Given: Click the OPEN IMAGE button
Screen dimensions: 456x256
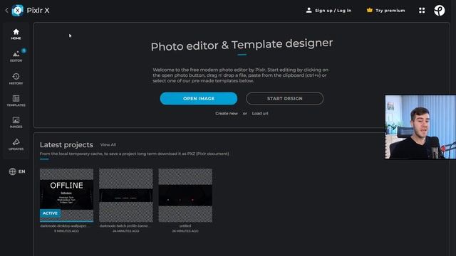Looking at the screenshot, I should tap(199, 98).
